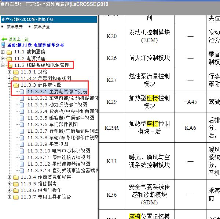Click the page icon of 11.3.3.12 星形连接器端视图
Image resolution: width=220 pixels, height=219 pixels.
point(22,164)
